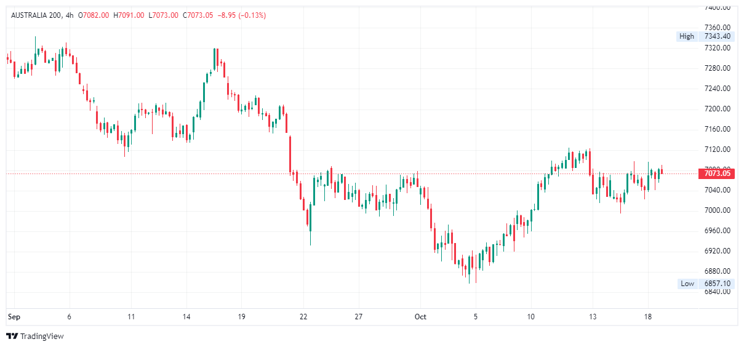Viewport: 744px width, 347px height.
Task: Click the 7360.00 level on price axis
Action: [717, 28]
